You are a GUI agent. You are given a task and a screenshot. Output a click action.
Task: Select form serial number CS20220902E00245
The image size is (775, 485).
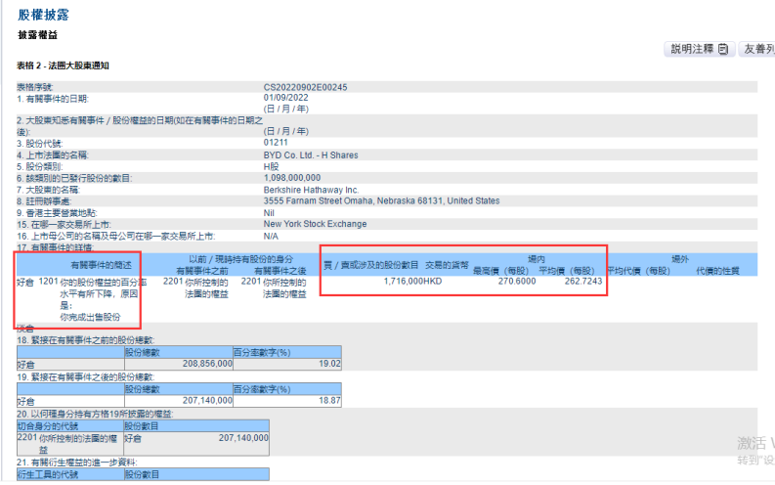point(305,87)
